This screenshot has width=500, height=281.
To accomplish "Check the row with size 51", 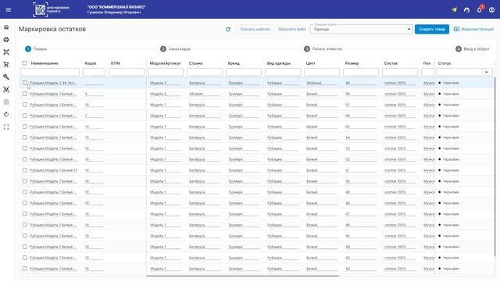I will (24, 170).
